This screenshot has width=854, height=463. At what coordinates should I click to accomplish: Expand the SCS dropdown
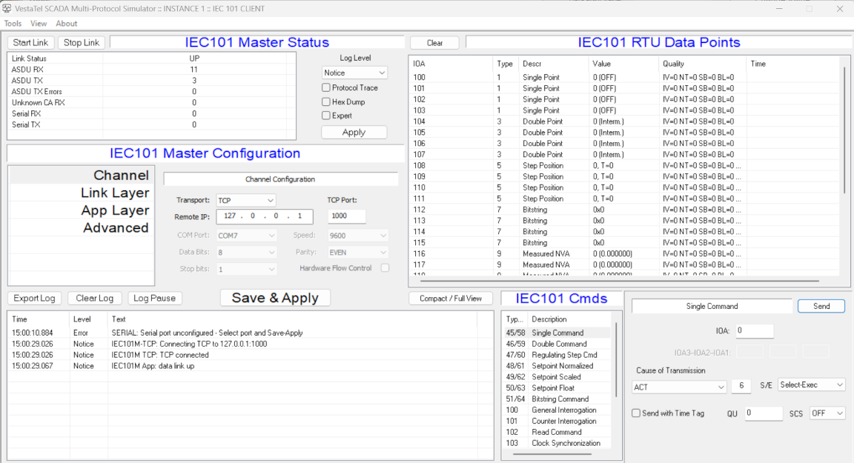(827, 413)
